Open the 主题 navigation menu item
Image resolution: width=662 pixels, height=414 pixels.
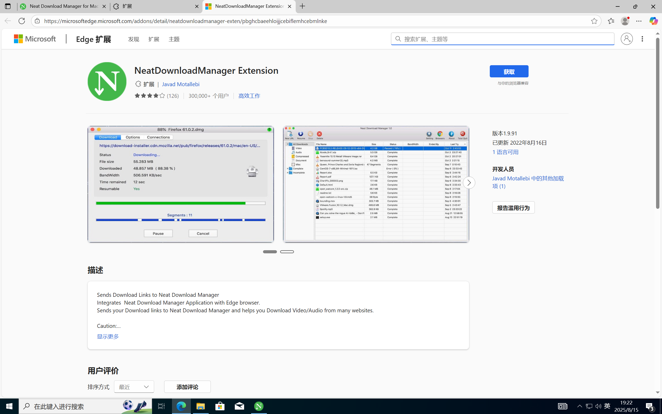coord(174,39)
